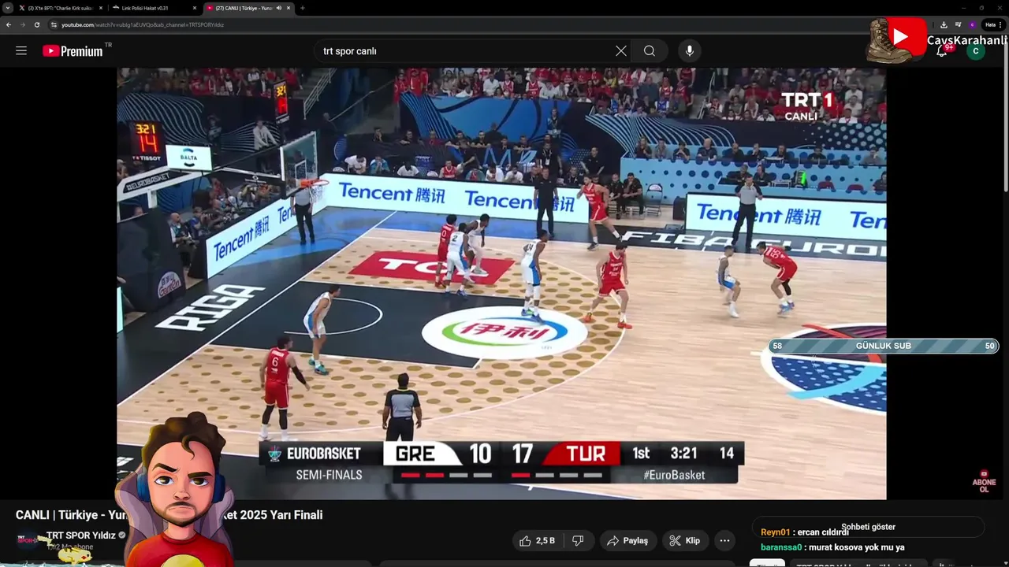Click the video title text CANLI | Türkiye
The height and width of the screenshot is (567, 1009).
(169, 515)
